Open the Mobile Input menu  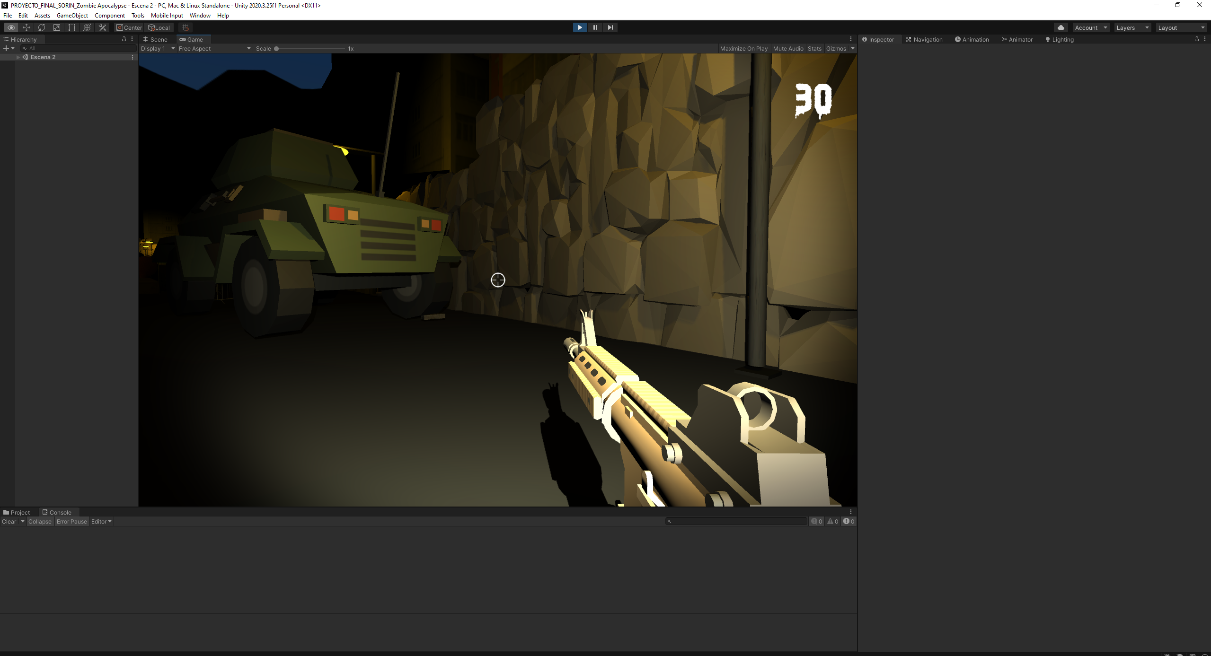[x=167, y=16]
